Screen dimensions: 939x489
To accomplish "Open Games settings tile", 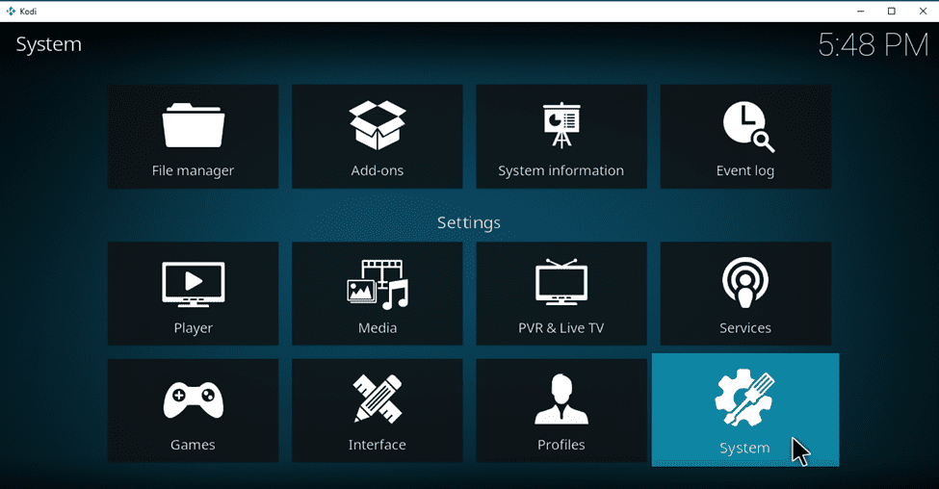I will [x=193, y=411].
